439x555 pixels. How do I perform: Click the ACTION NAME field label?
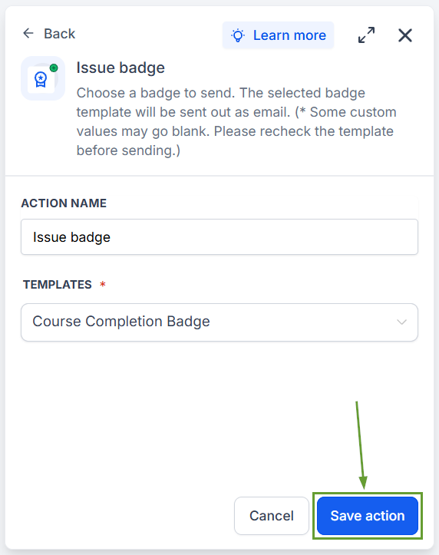point(64,203)
